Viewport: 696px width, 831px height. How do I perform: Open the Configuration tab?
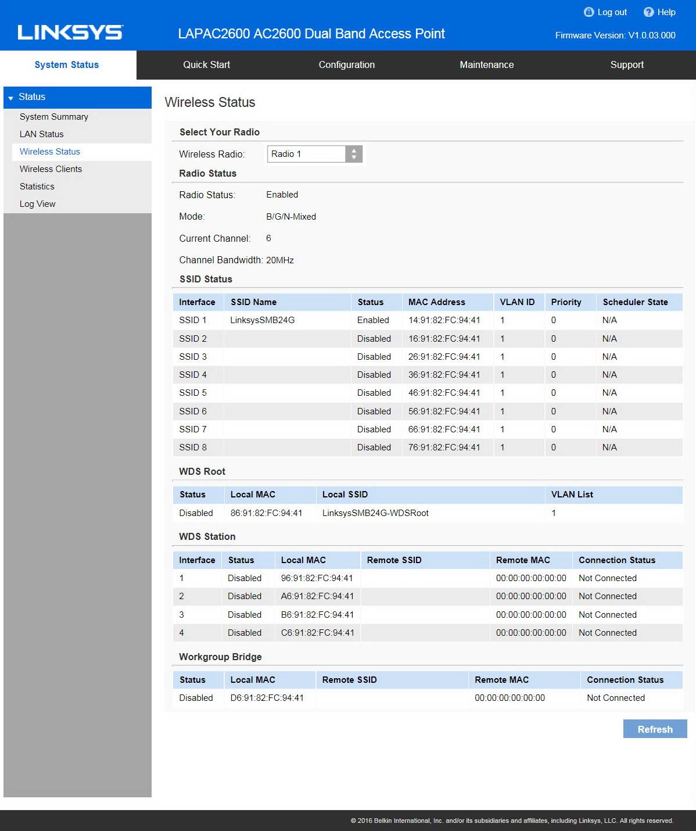click(x=347, y=65)
